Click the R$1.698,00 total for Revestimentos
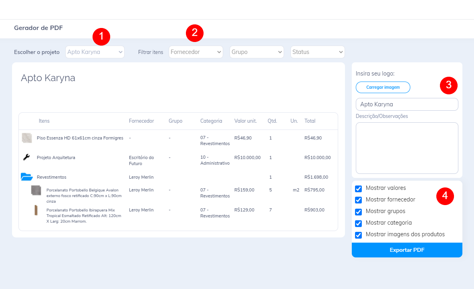 pyautogui.click(x=316, y=177)
